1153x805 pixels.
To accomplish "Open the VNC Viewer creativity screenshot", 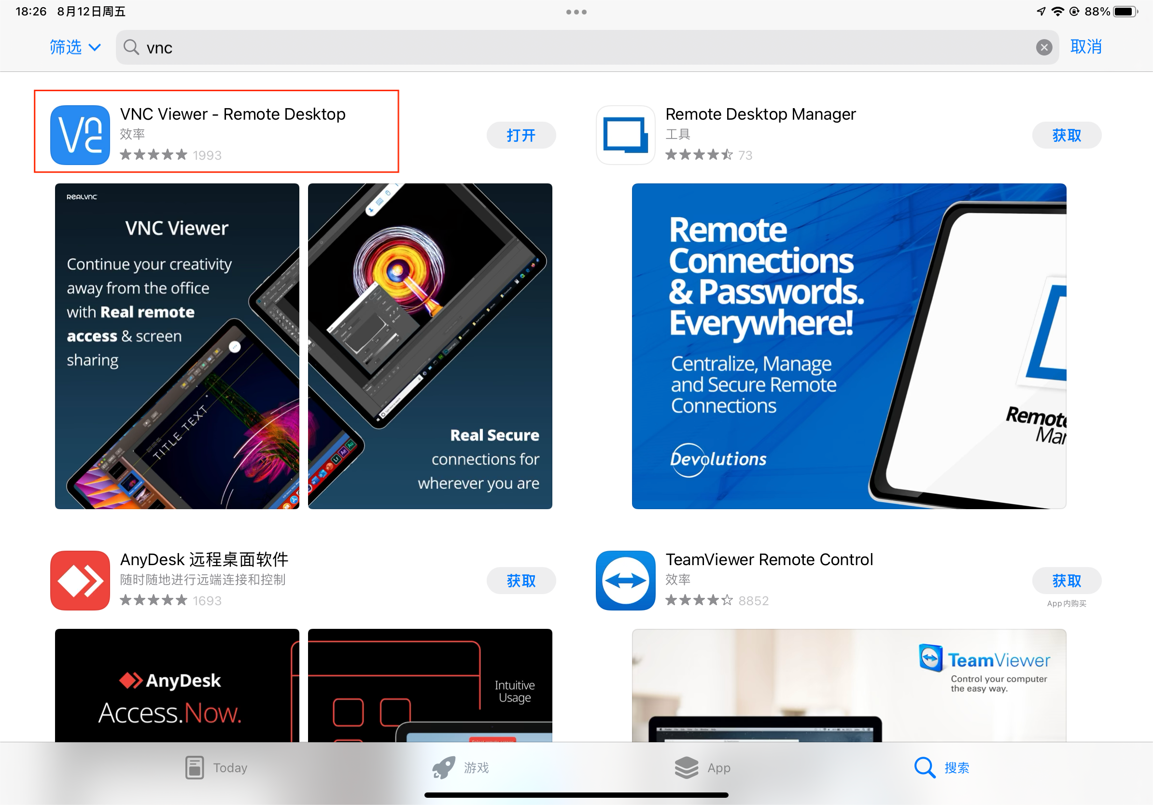I will click(x=177, y=346).
